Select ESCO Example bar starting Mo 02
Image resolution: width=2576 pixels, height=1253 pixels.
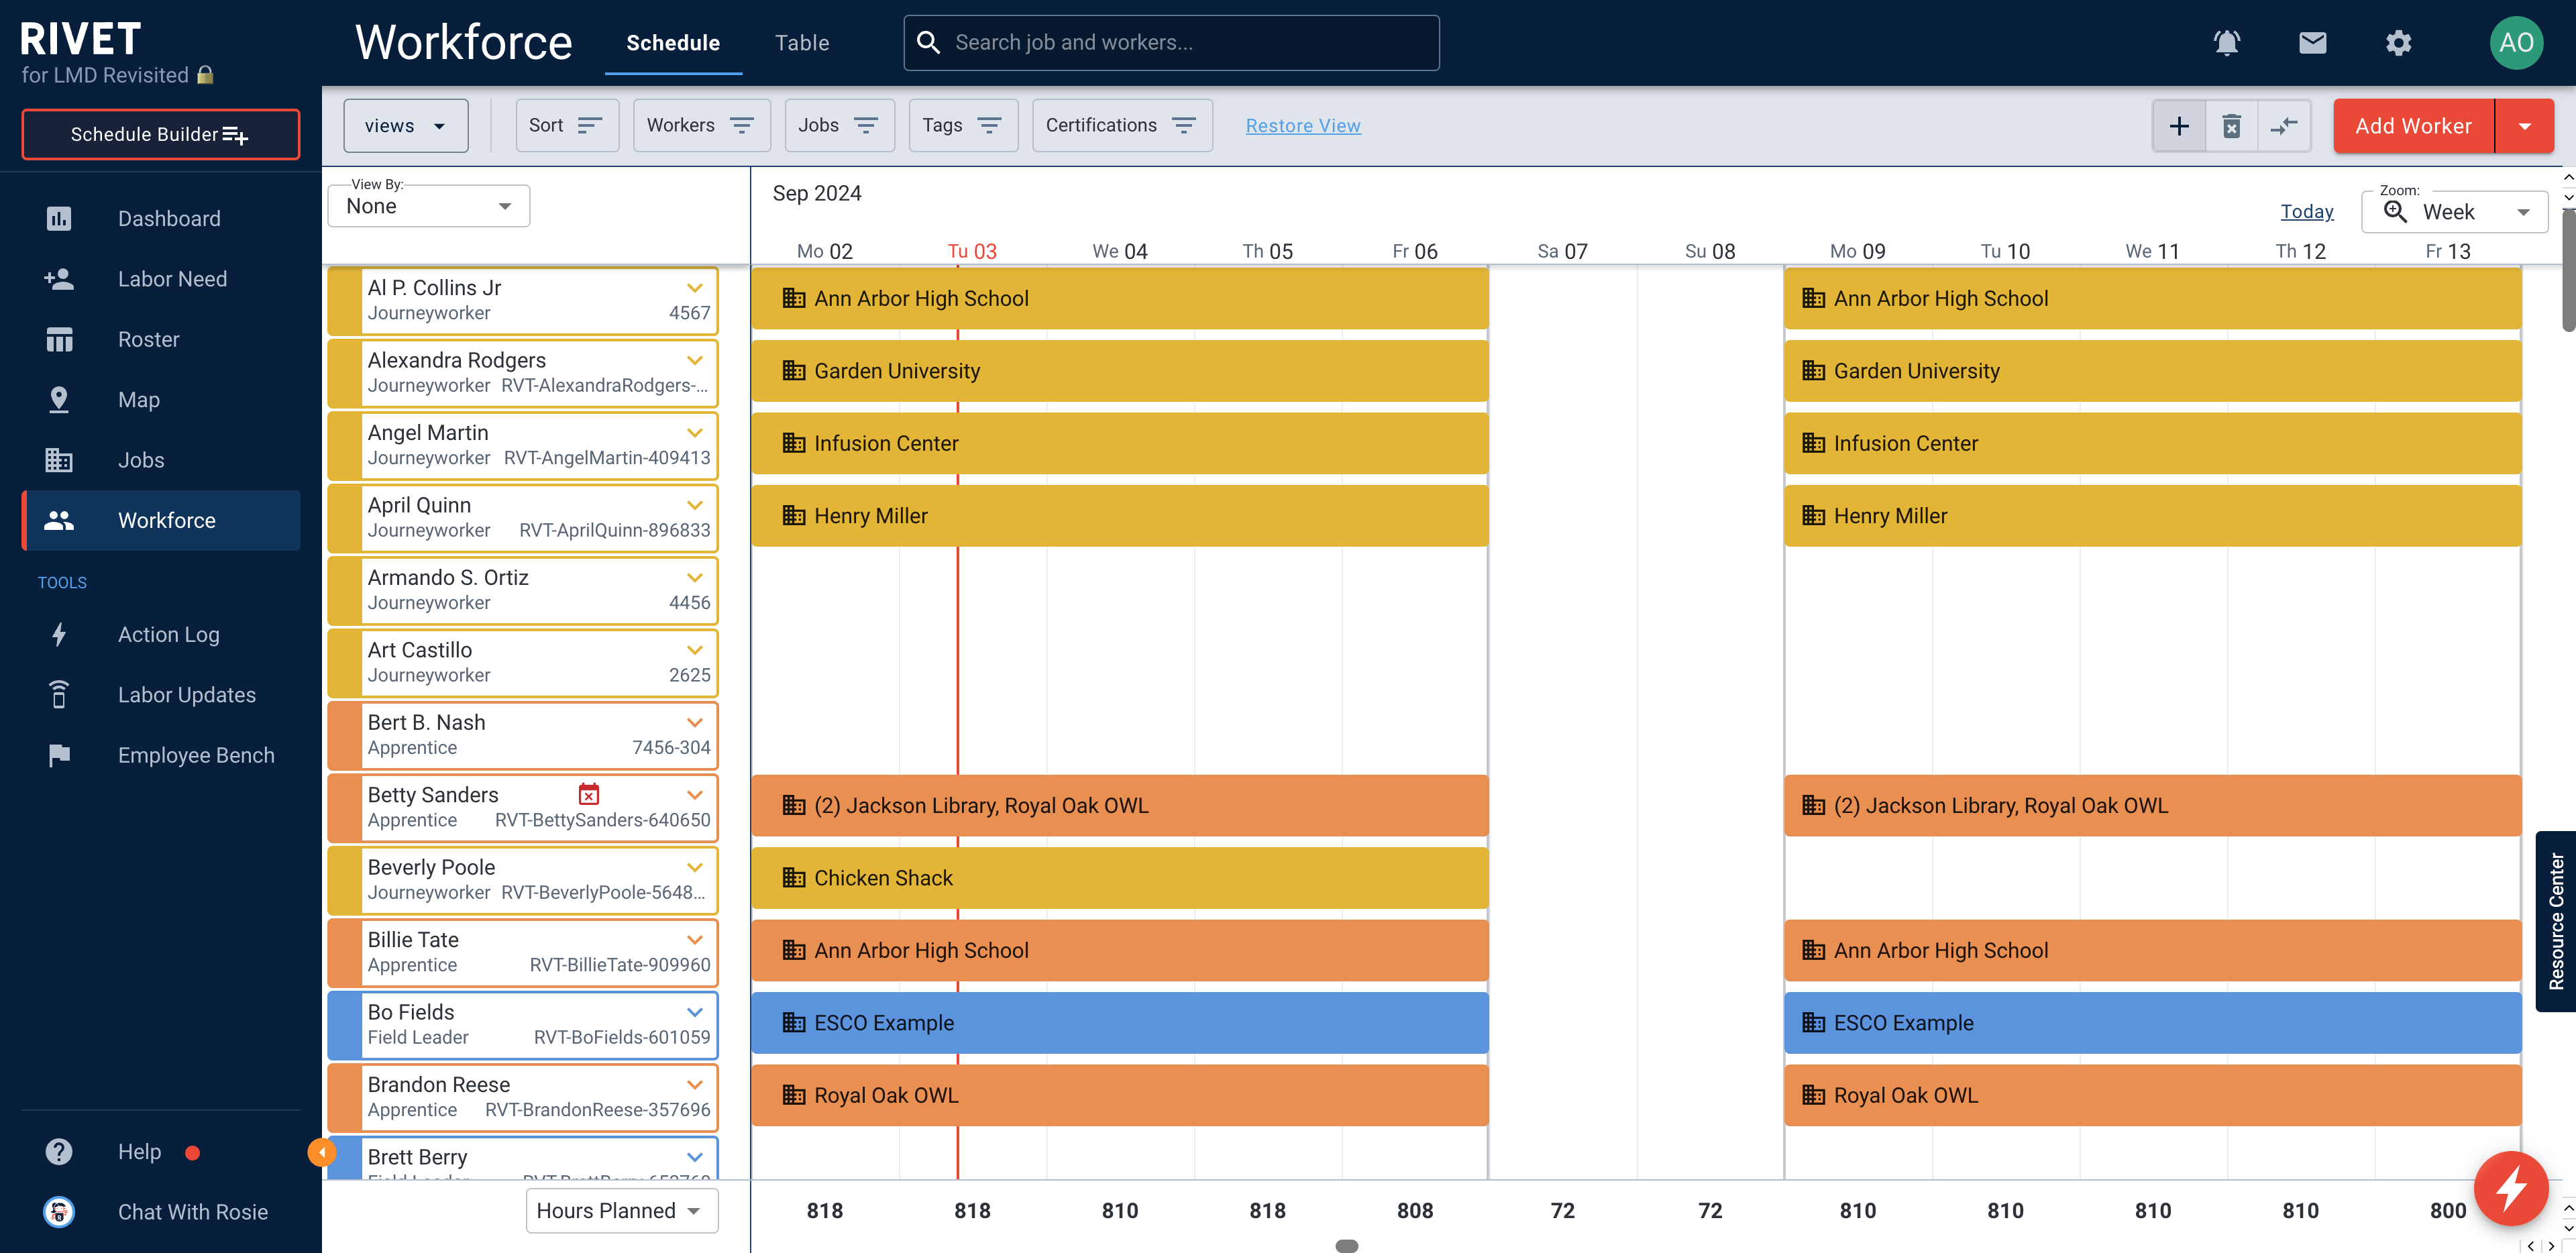[x=1119, y=1022]
